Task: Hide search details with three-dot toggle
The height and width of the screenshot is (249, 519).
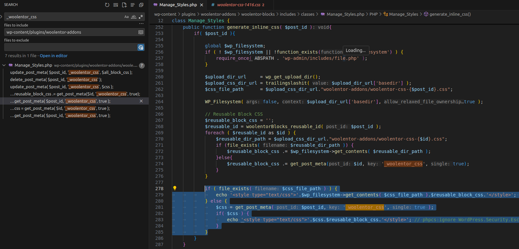Action: [x=141, y=24]
